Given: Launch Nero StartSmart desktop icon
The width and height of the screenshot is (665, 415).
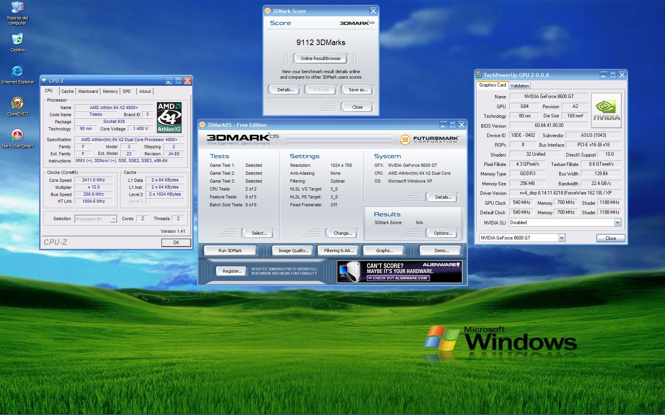Looking at the screenshot, I should pyautogui.click(x=17, y=138).
